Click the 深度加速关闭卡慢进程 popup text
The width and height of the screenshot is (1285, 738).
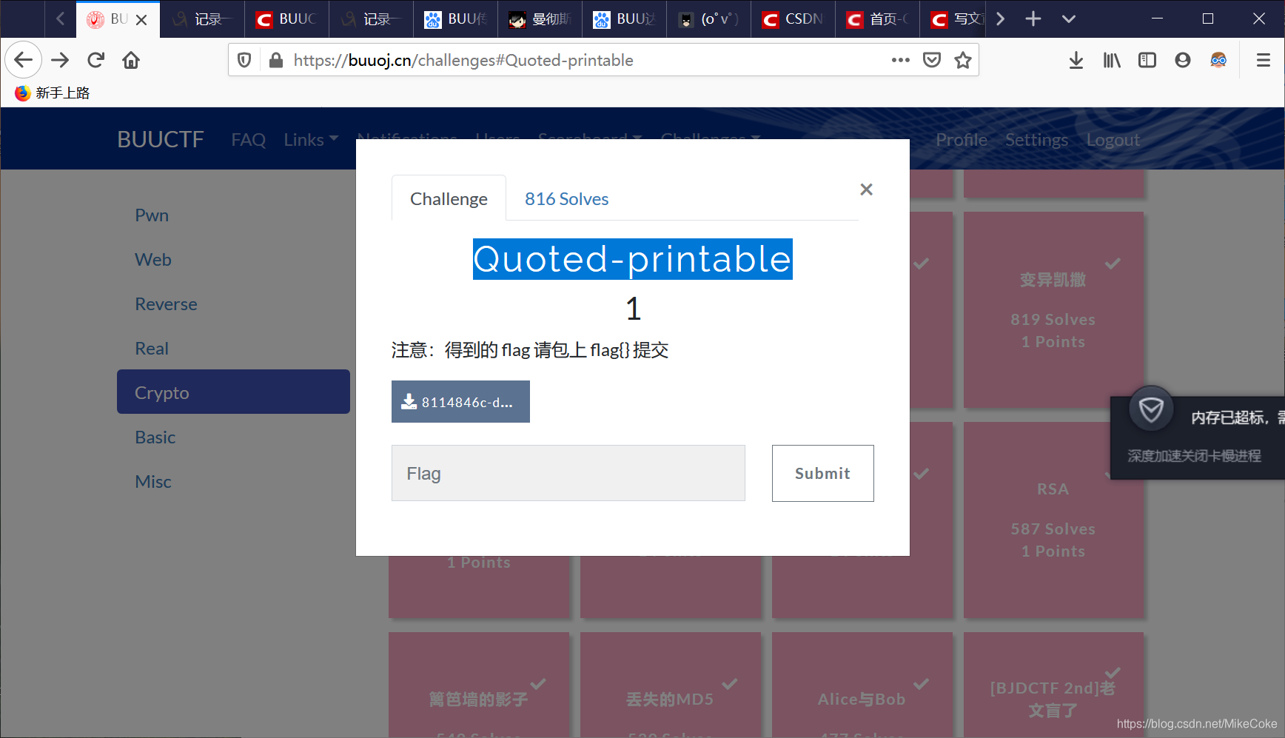[x=1194, y=456]
